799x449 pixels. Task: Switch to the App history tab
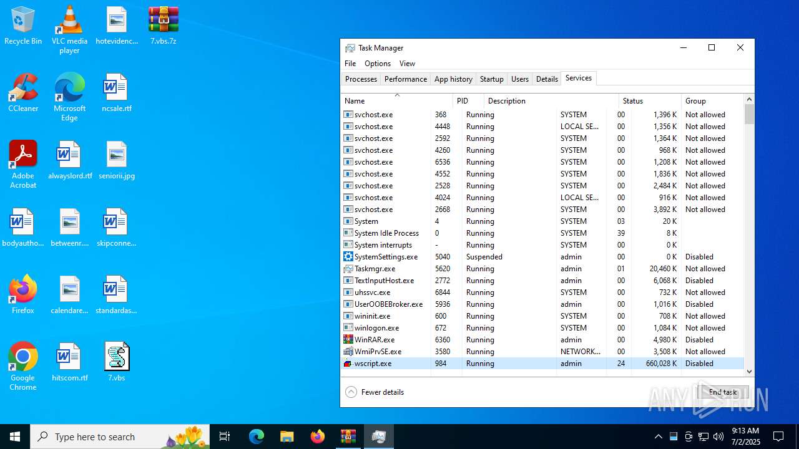point(453,79)
